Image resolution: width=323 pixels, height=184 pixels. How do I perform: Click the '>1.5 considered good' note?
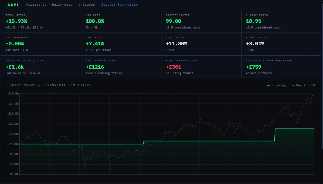183,27
